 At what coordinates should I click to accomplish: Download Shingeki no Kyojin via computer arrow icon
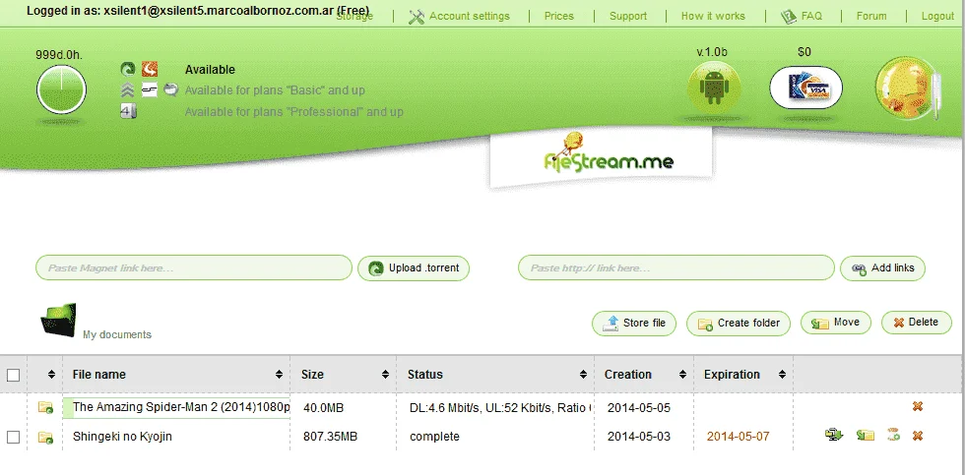(834, 435)
